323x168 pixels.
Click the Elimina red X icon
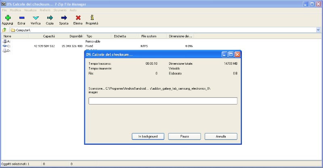click(78, 18)
